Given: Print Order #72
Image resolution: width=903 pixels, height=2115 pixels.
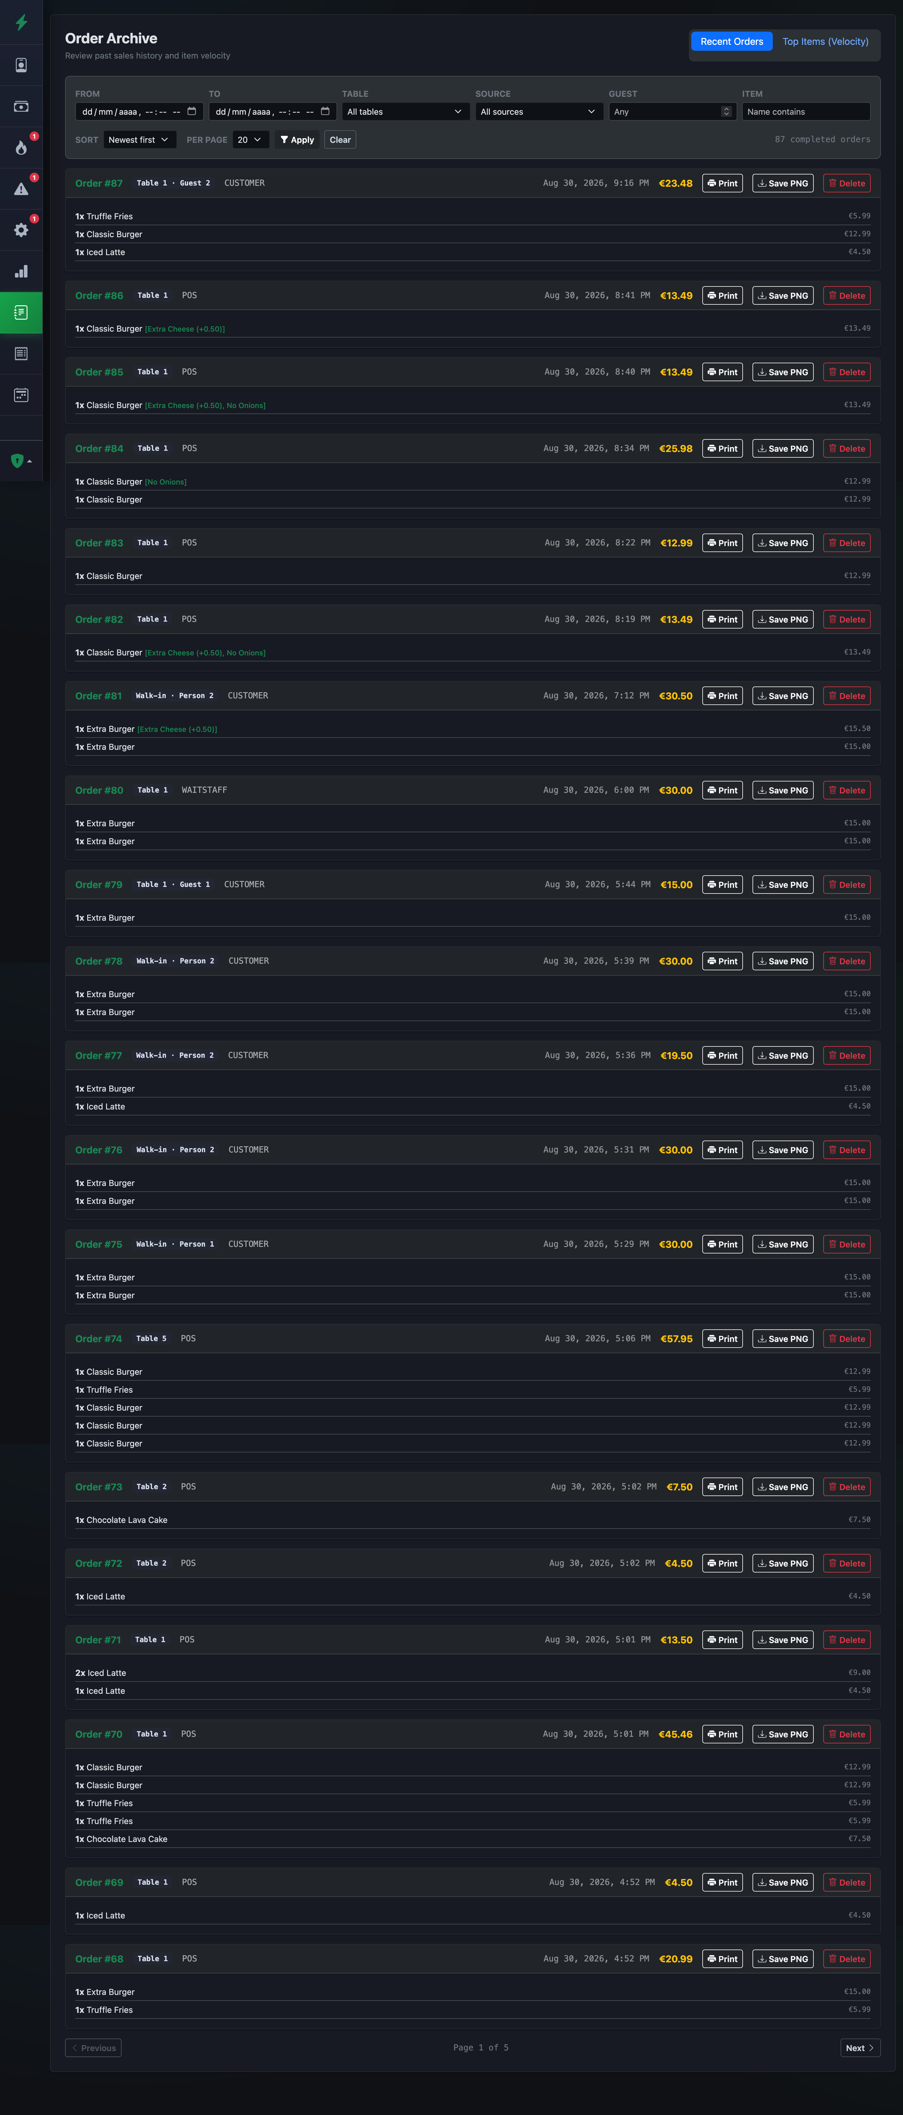Looking at the screenshot, I should pyautogui.click(x=722, y=1563).
